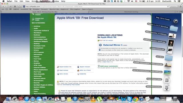Screen dimensions: 183x103
Task: Click External Mirror 1 download icon
Action: coord(100,45)
